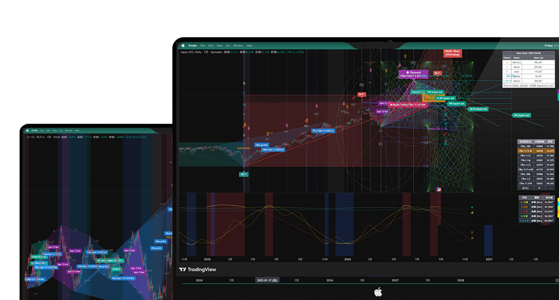Click the 50% Square out label
Screen dimensions: 559x300
(456, 103)
